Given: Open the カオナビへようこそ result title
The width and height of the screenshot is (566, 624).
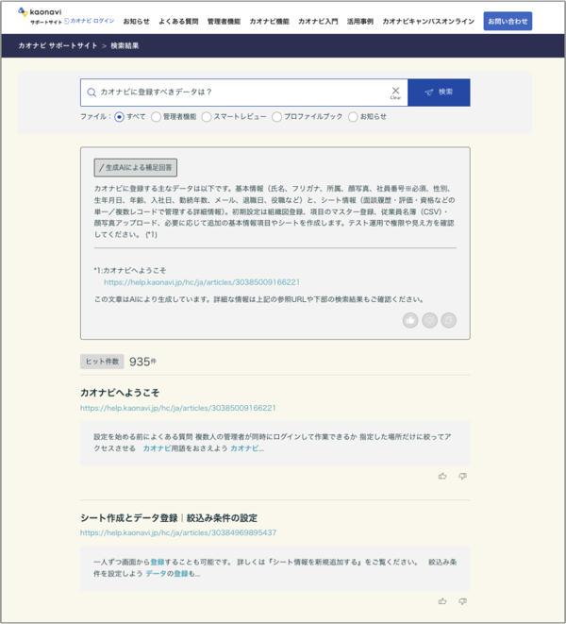Looking at the screenshot, I should (x=120, y=393).
